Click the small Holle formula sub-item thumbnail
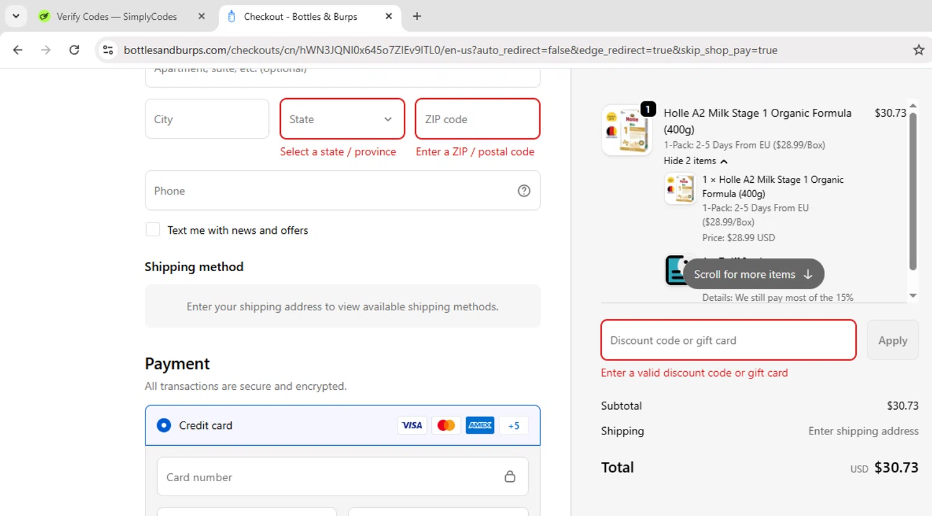This screenshot has width=932, height=516. (x=680, y=188)
